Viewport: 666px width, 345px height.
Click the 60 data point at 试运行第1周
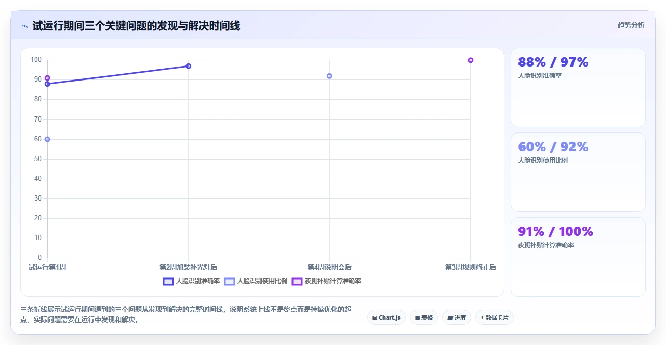click(47, 139)
